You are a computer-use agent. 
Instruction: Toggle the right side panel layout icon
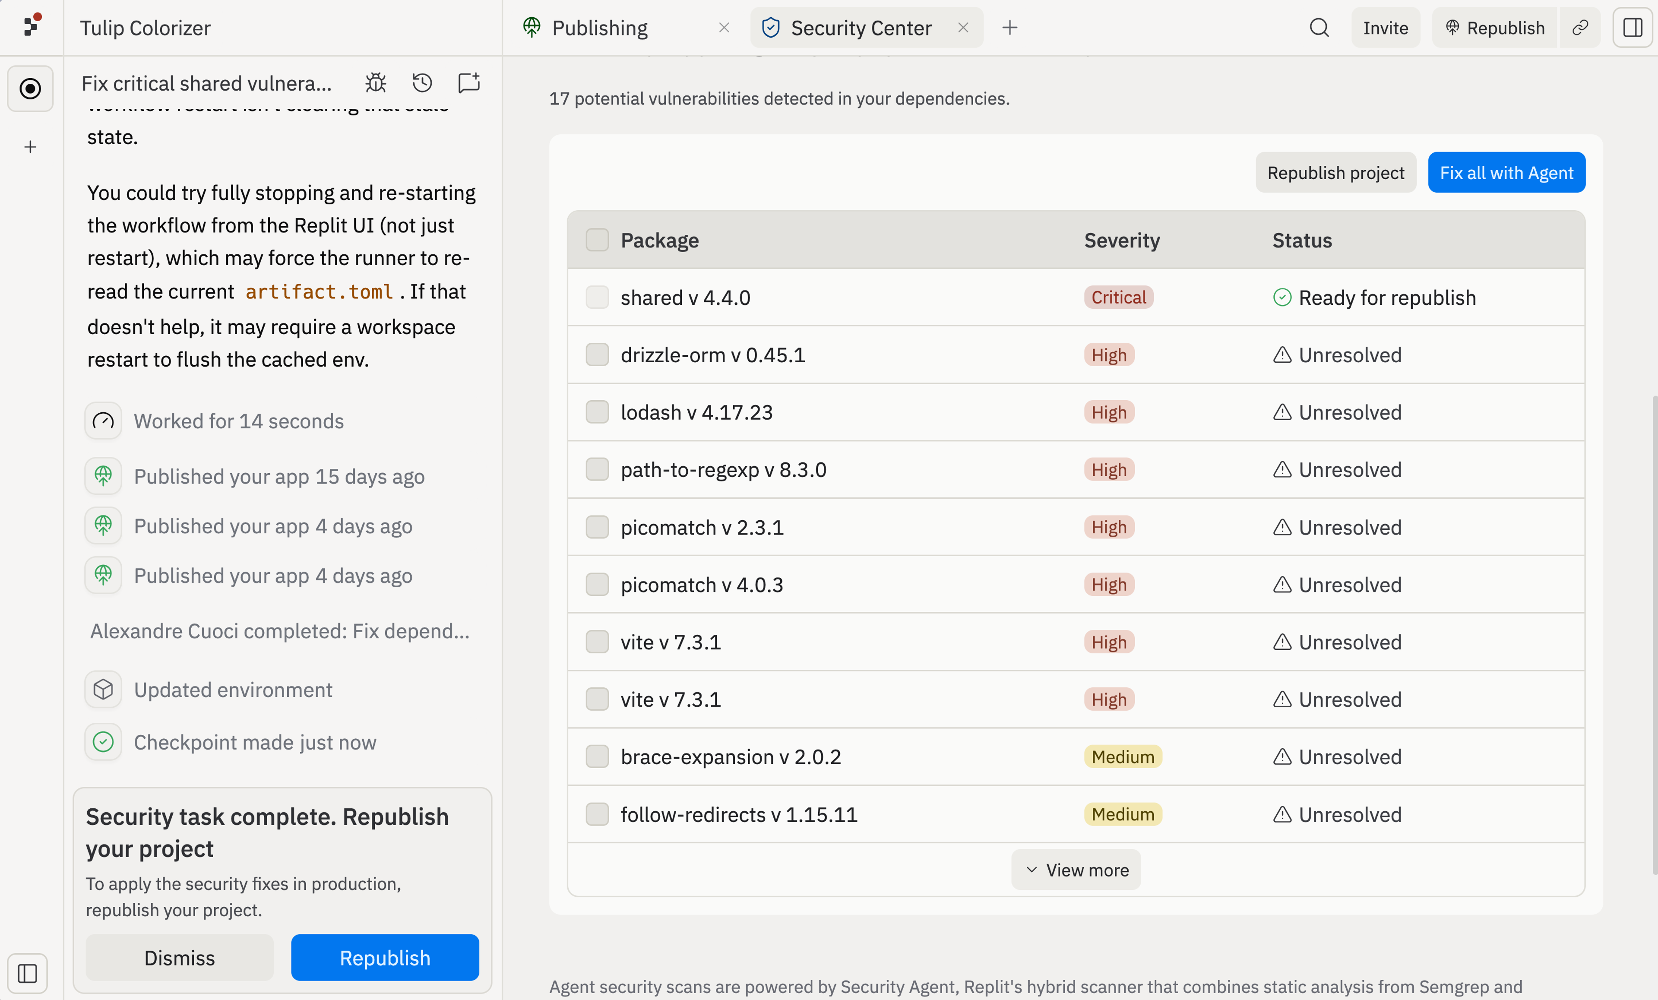[1633, 28]
